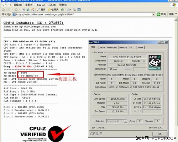
Task: Click the CPU-Z Database ID 271867 heading
Action: (x=33, y=23)
